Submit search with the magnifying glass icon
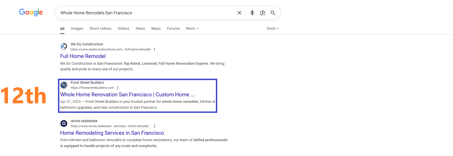The height and width of the screenshot is (156, 453). pyautogui.click(x=273, y=13)
